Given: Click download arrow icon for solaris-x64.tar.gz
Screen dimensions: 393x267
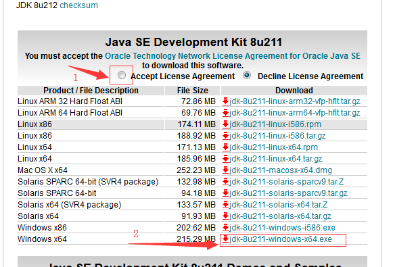Looking at the screenshot, I should [225, 216].
